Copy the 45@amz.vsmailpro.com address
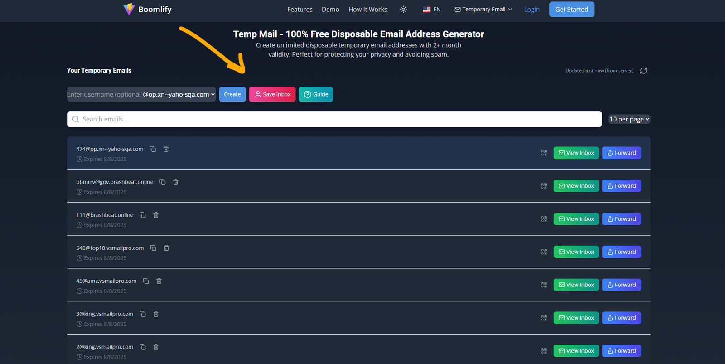Viewport: 725px width, 364px height. (x=146, y=281)
